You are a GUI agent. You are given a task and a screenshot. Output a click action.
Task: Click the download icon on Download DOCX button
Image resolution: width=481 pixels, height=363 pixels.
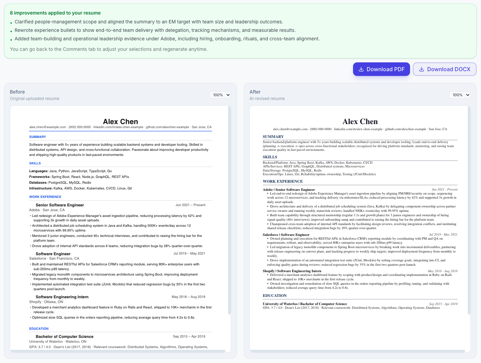(422, 69)
